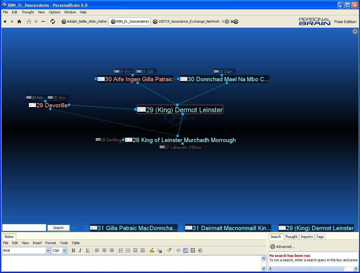The image size is (360, 273).
Task: Open the Help menu
Action: tap(83, 12)
